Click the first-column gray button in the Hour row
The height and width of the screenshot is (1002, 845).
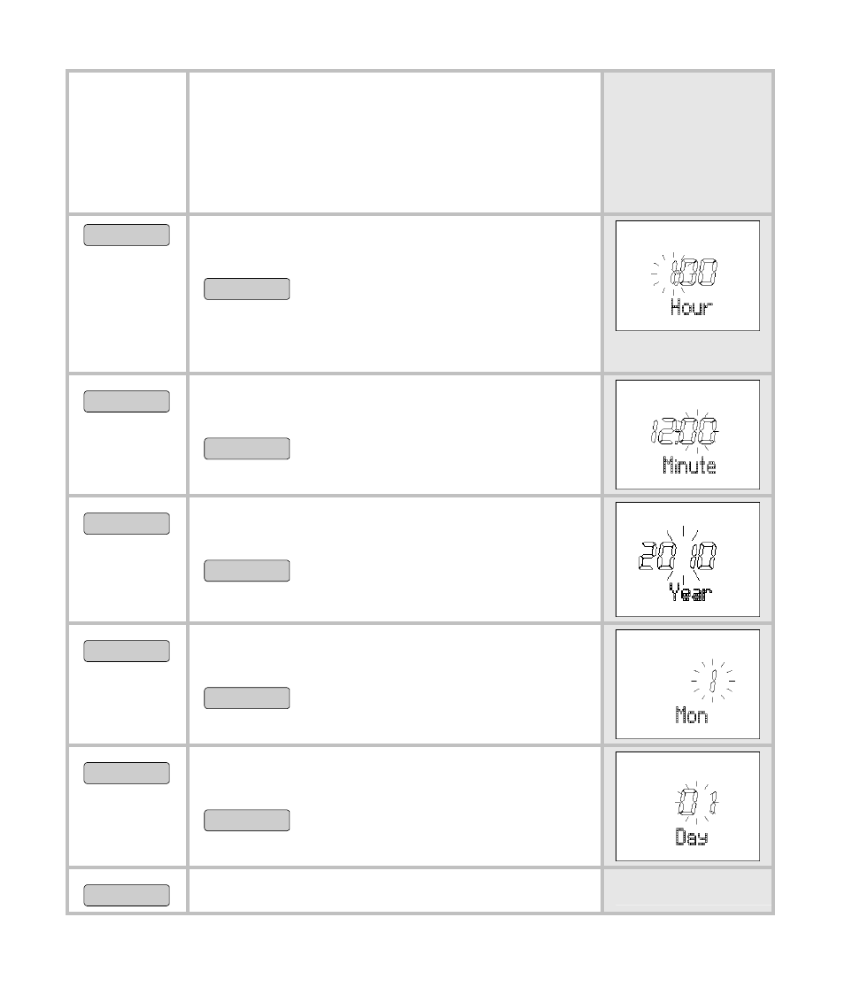(127, 235)
